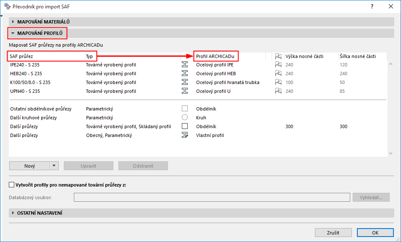This screenshot has width=401, height=242.
Task: Click the scroll up arrow of the list
Action: (x=391, y=64)
